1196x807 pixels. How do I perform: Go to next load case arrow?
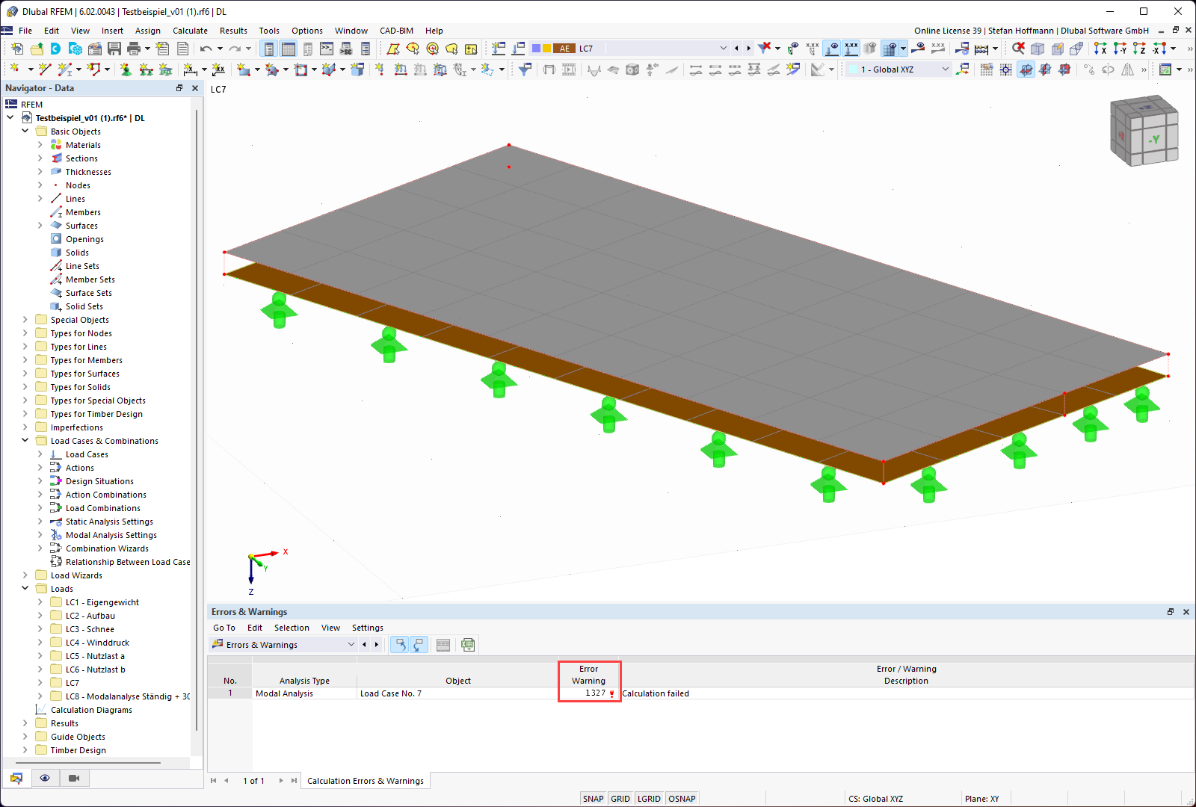click(x=748, y=49)
